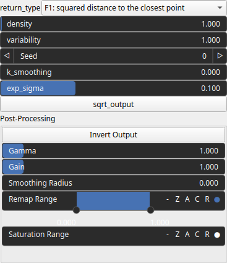Image resolution: width=227 pixels, height=263 pixels.
Task: Click the Seed value field
Action: tap(113, 56)
